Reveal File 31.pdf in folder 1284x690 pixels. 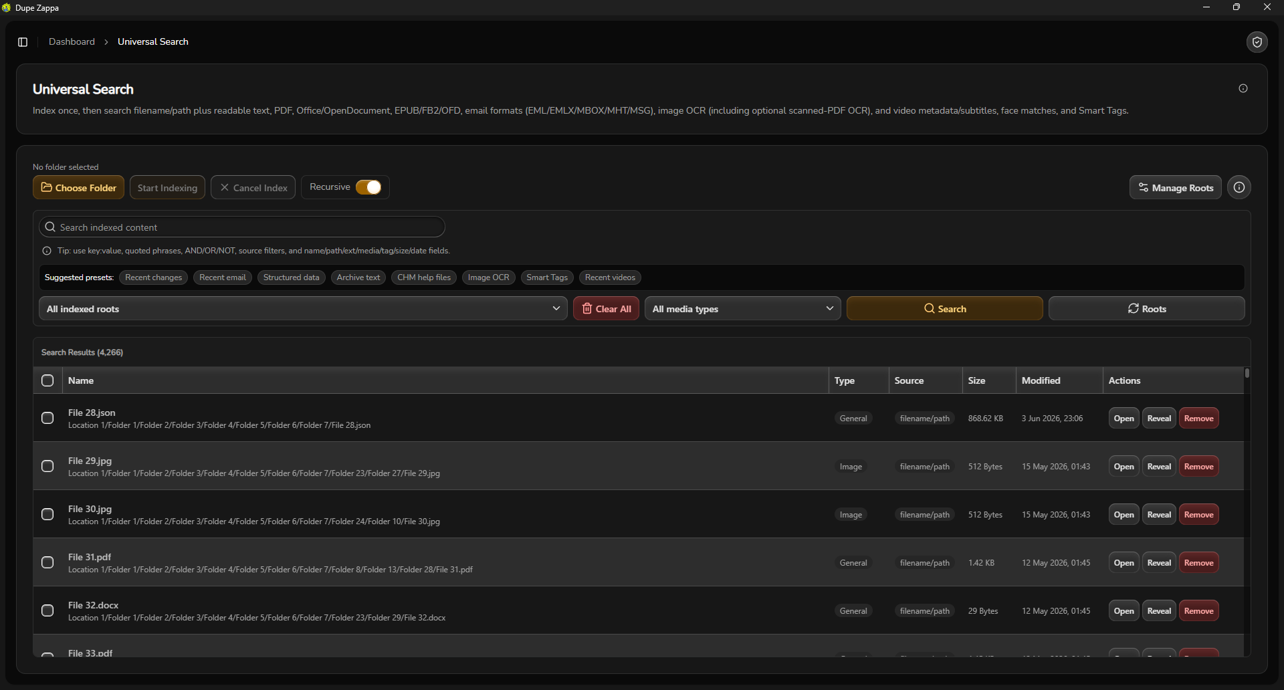pos(1159,563)
